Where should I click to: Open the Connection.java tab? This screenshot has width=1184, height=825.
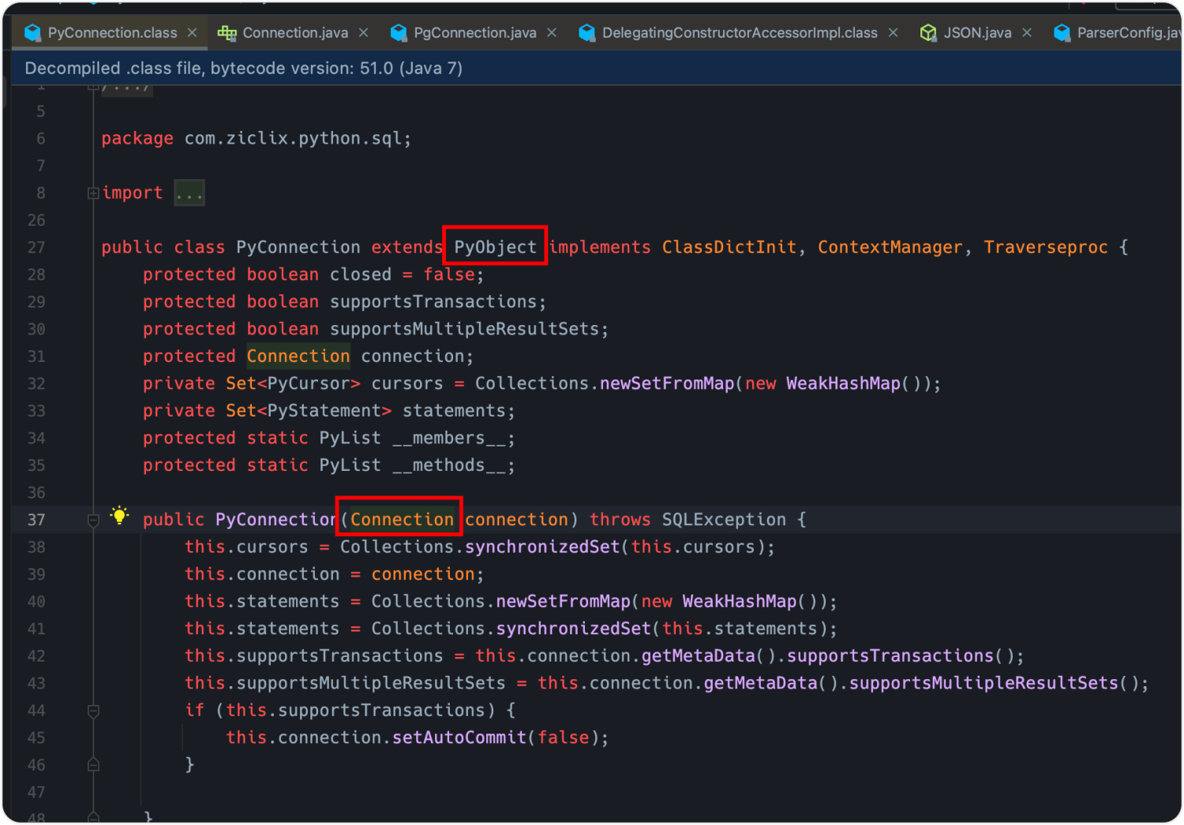294,32
